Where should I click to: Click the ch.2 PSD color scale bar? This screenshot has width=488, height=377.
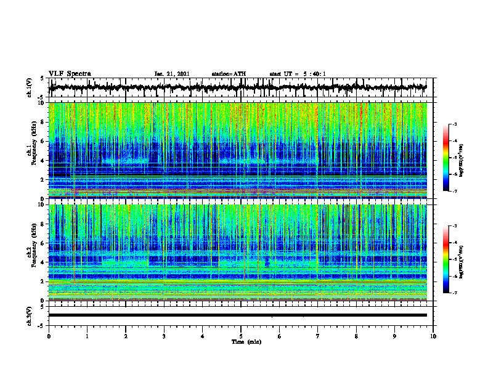tap(446, 259)
